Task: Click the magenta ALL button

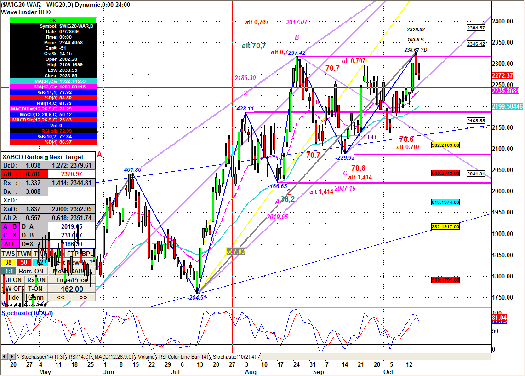Action: (x=10, y=244)
